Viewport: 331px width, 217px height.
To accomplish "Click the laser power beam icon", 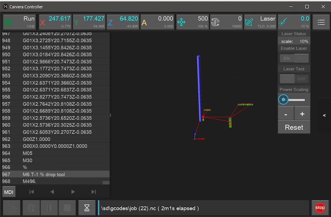I will pos(283,22).
